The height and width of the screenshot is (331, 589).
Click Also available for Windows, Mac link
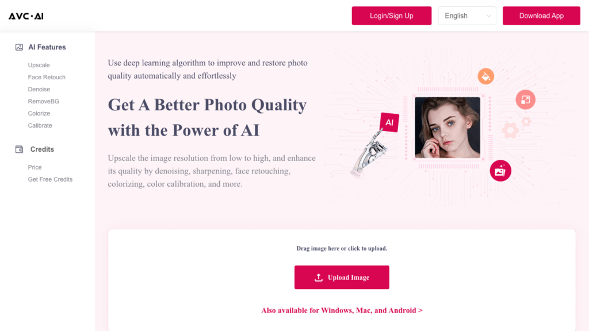[342, 310]
